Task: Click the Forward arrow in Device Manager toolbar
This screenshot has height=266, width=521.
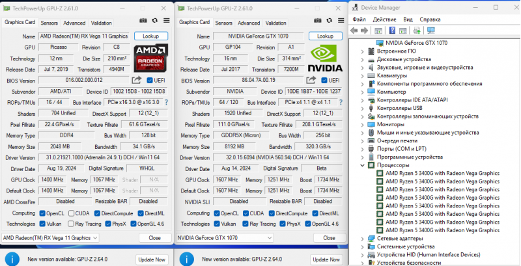Action: 365,31
